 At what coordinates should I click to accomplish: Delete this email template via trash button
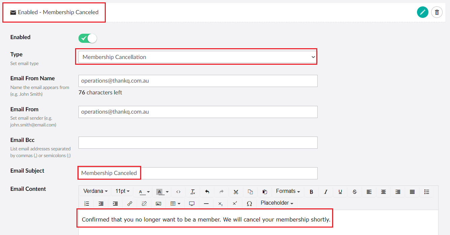437,12
